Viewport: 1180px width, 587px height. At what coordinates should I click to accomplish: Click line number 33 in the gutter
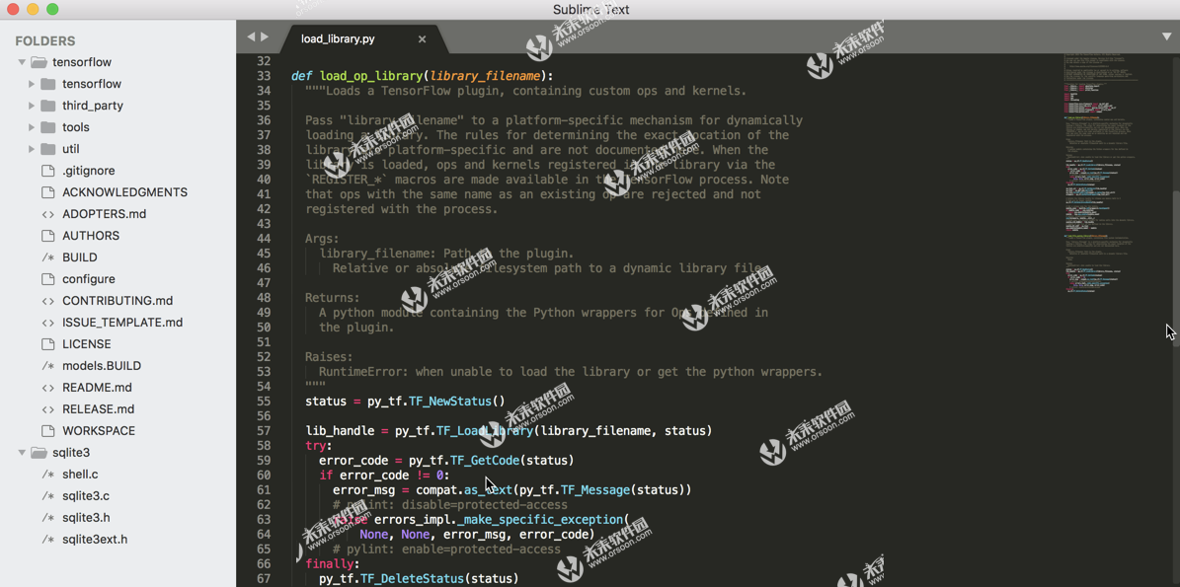point(264,76)
